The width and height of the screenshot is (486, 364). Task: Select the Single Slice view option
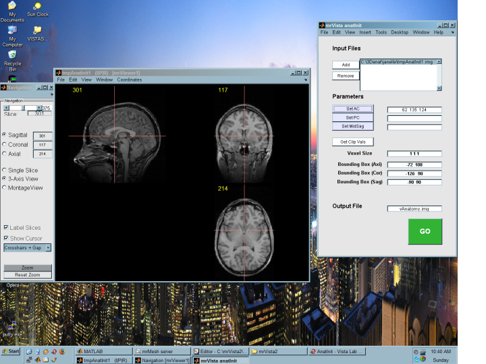[6, 170]
